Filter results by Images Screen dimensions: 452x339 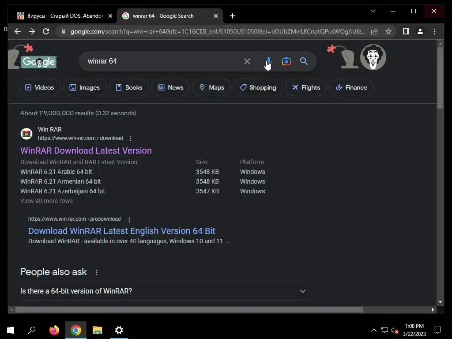(84, 87)
